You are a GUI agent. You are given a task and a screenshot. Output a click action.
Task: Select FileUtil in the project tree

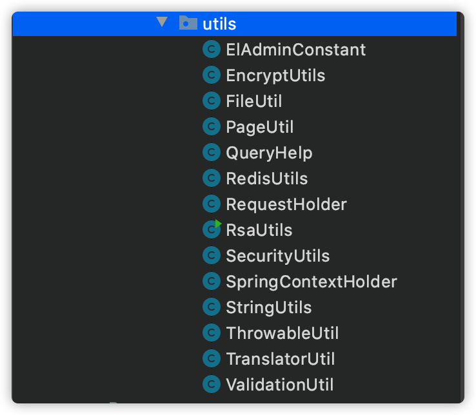pyautogui.click(x=254, y=101)
